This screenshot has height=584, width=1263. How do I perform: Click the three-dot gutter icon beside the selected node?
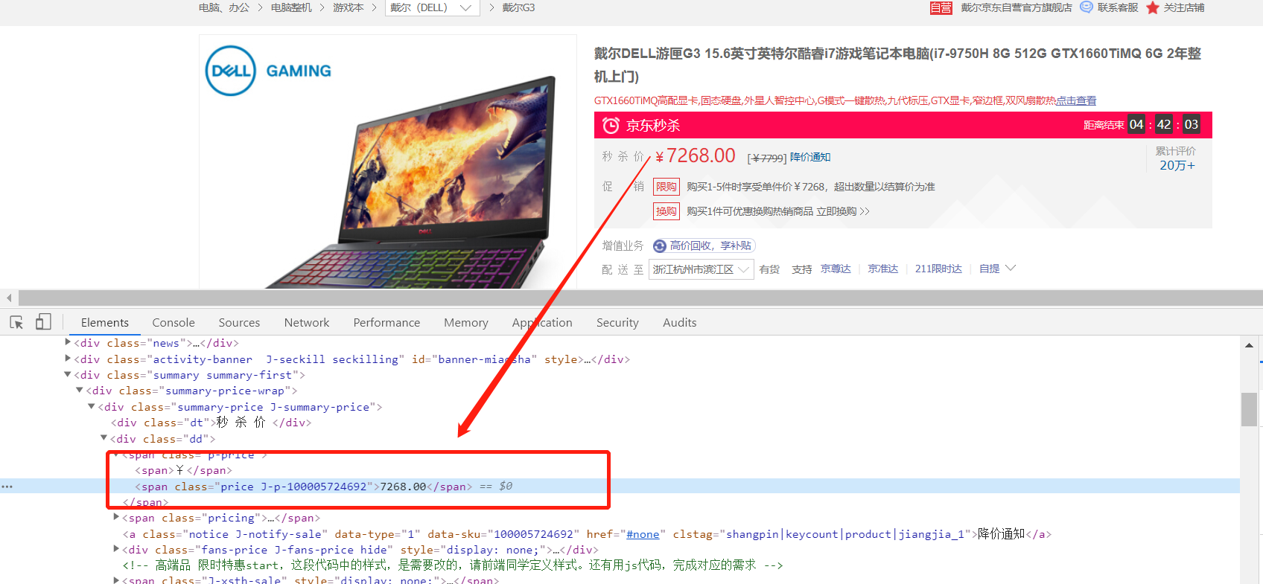pos(7,487)
